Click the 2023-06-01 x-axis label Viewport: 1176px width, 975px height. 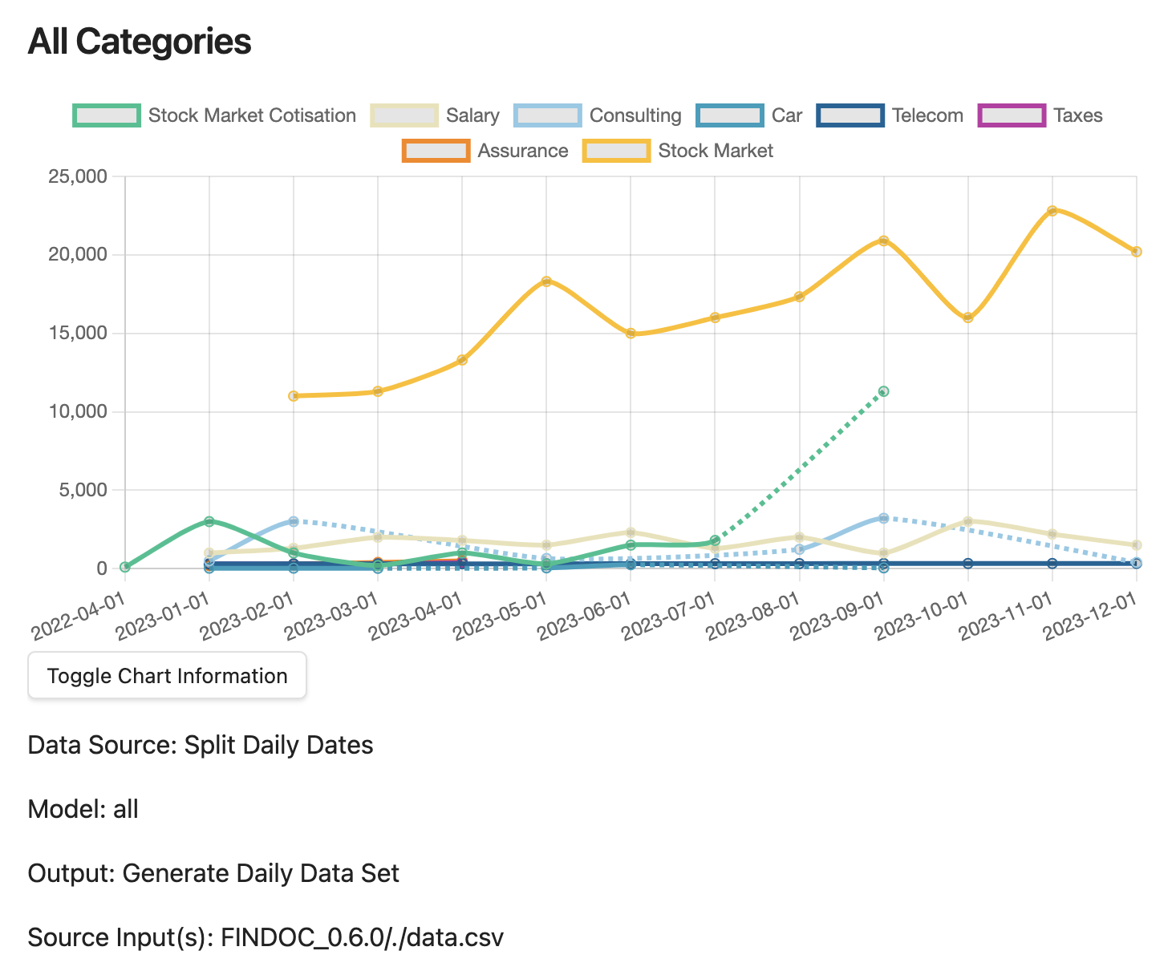point(586,616)
